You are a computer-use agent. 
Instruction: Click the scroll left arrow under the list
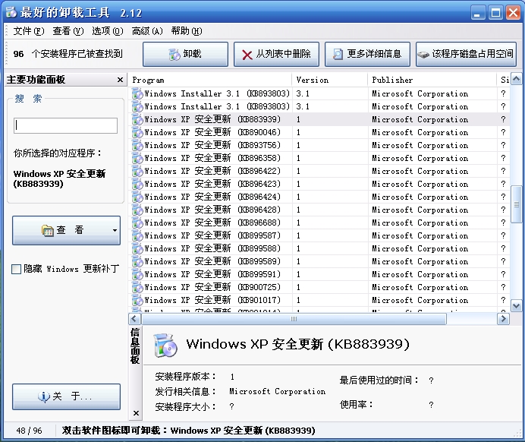point(134,319)
